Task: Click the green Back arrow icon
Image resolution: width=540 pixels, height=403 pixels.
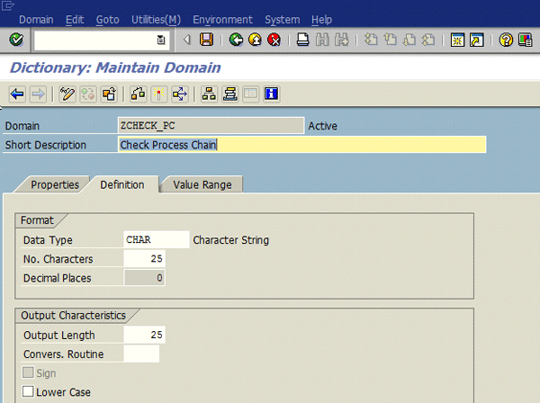Action: pyautogui.click(x=236, y=40)
